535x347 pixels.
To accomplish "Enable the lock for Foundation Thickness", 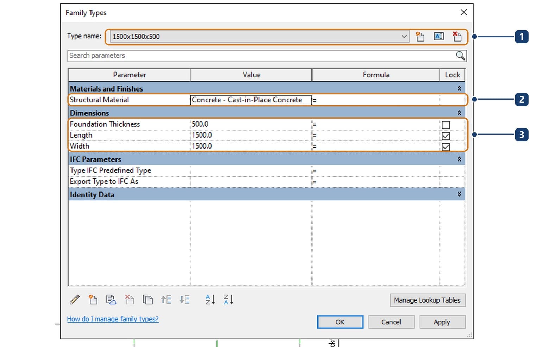I will click(x=446, y=125).
